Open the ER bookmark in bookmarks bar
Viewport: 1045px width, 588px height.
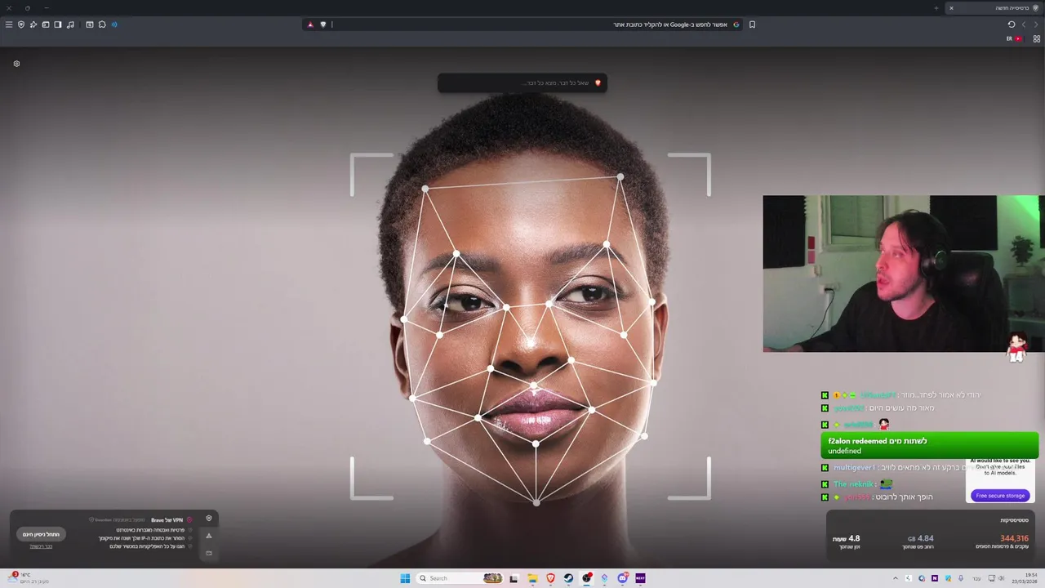click(1009, 38)
